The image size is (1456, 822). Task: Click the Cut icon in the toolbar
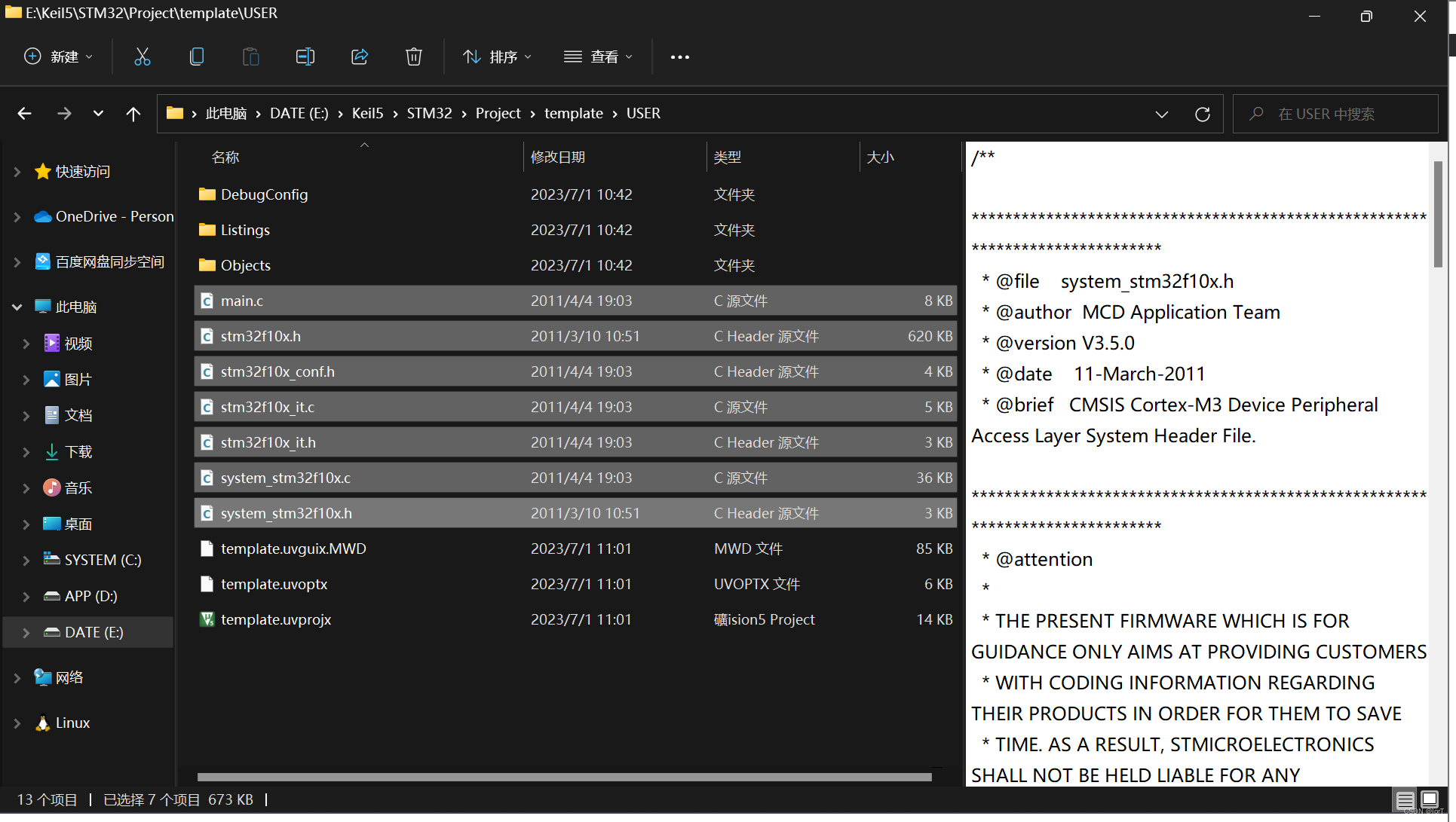click(x=143, y=57)
